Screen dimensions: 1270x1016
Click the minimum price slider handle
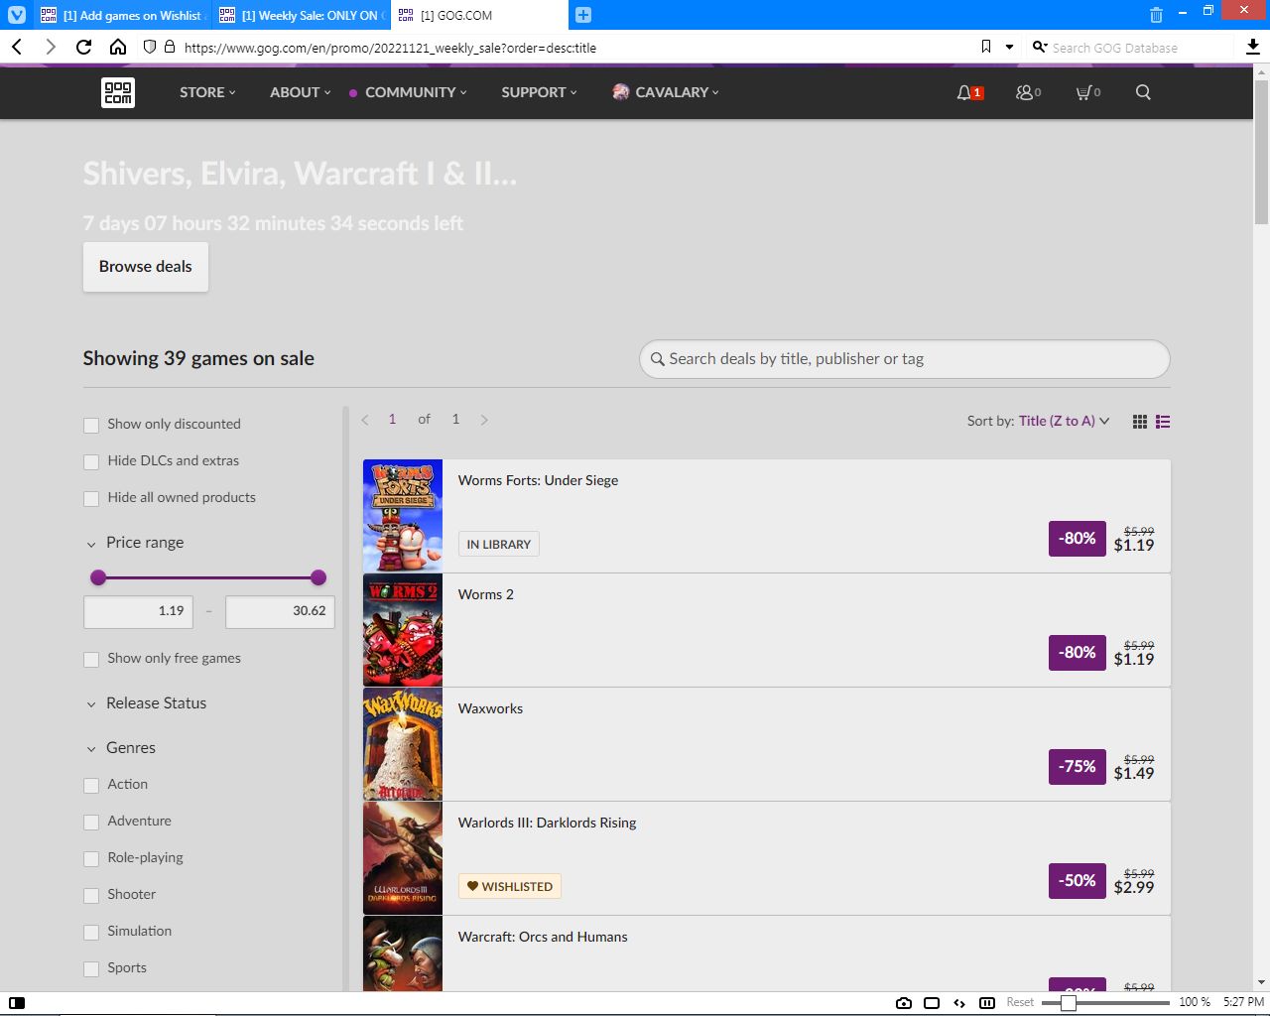tap(98, 577)
